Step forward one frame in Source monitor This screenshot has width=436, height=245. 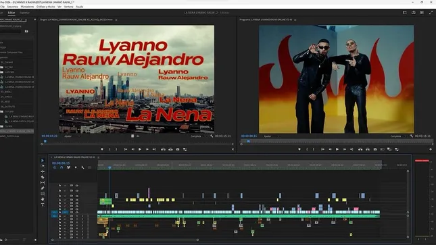(147, 149)
